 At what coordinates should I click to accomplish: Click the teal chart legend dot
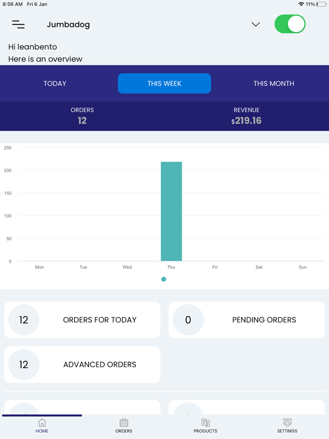pos(164,279)
